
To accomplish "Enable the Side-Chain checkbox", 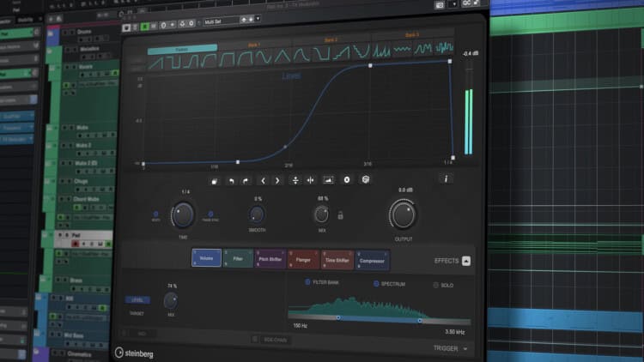I will point(255,339).
